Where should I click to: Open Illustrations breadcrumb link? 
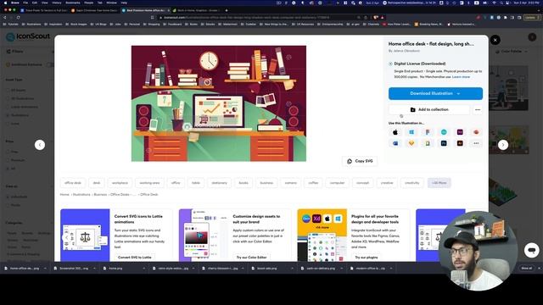[x=81, y=195]
